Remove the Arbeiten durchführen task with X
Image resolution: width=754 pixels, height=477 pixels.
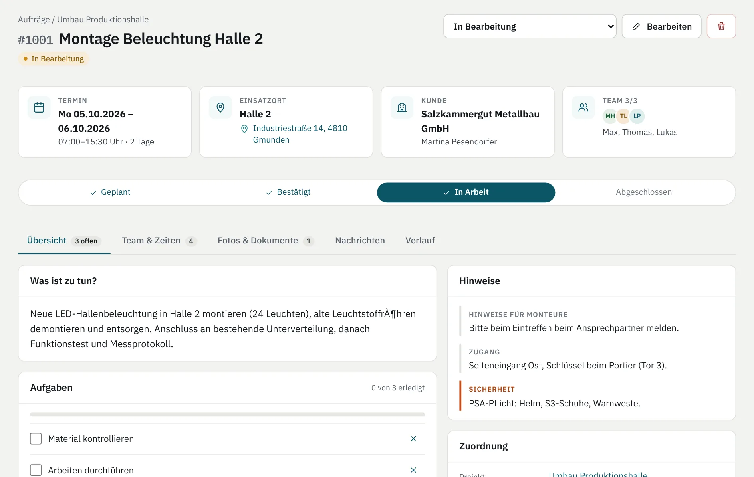click(x=413, y=470)
